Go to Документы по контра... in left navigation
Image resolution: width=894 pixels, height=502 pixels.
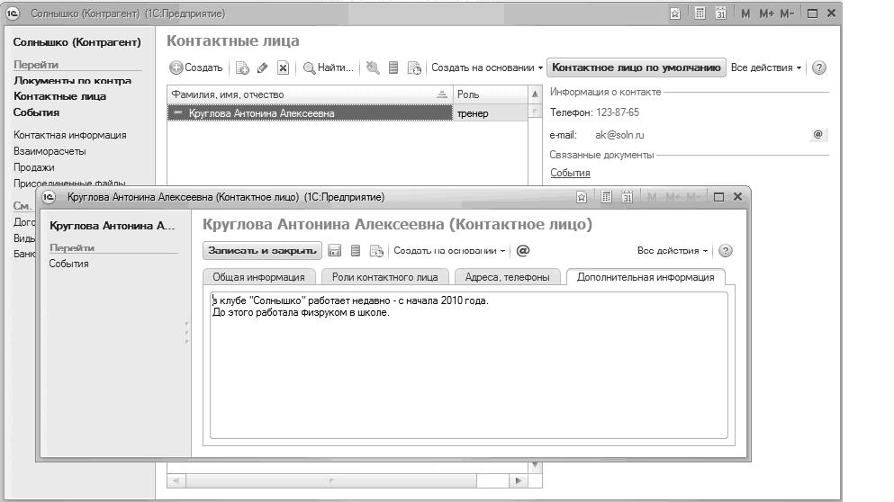pyautogui.click(x=72, y=80)
